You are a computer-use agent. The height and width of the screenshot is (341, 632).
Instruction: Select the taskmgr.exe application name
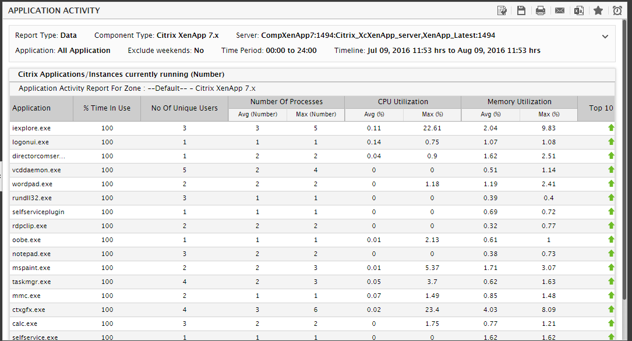point(31,282)
